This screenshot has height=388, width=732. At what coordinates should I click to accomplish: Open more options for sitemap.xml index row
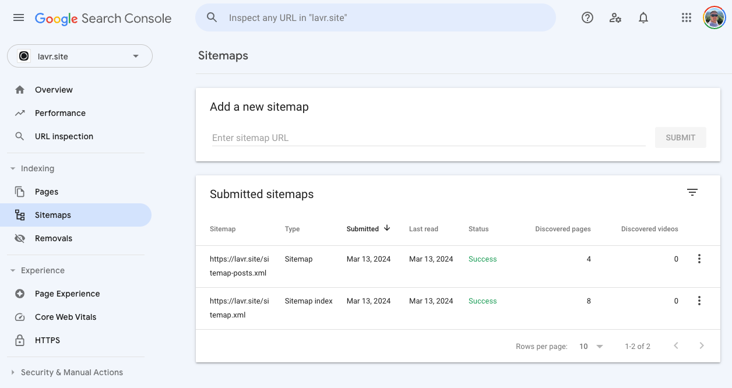pyautogui.click(x=699, y=301)
